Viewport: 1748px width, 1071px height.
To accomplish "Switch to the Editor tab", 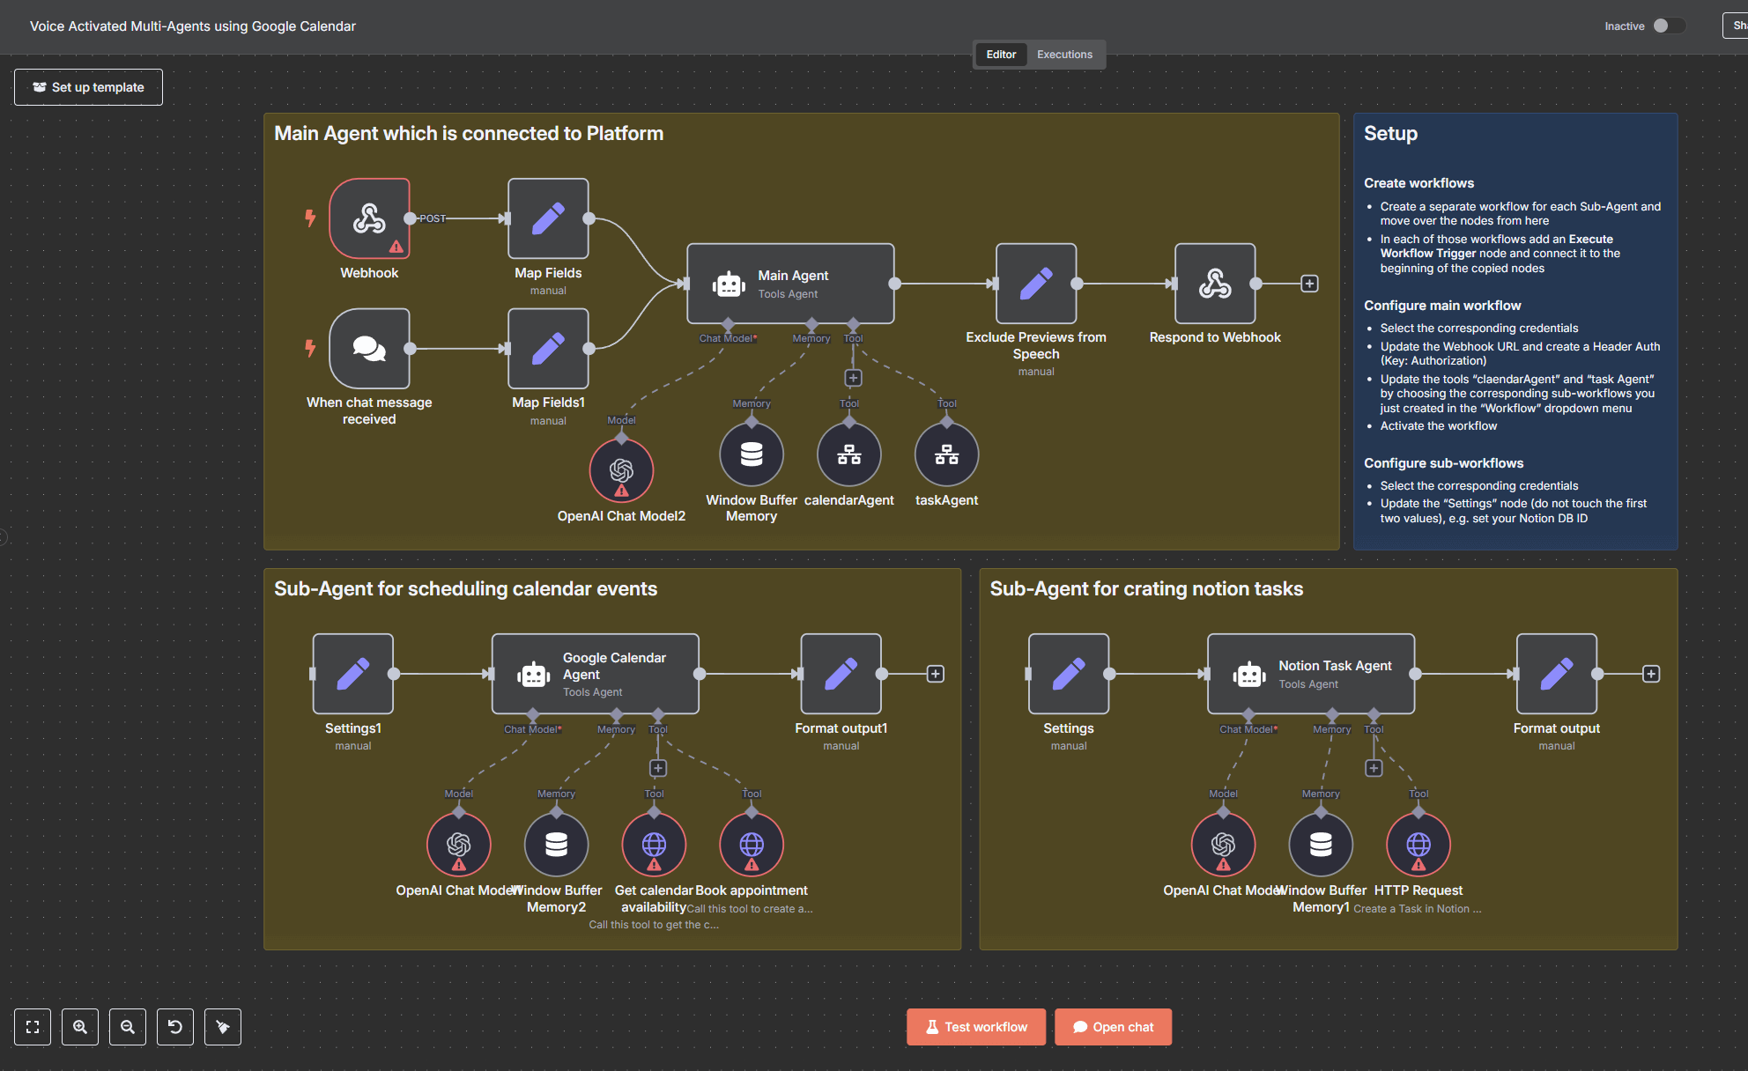I will click(1001, 55).
